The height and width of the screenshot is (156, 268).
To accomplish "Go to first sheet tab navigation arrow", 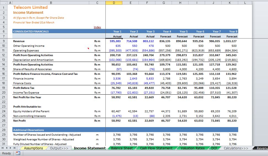I will click(2, 148).
